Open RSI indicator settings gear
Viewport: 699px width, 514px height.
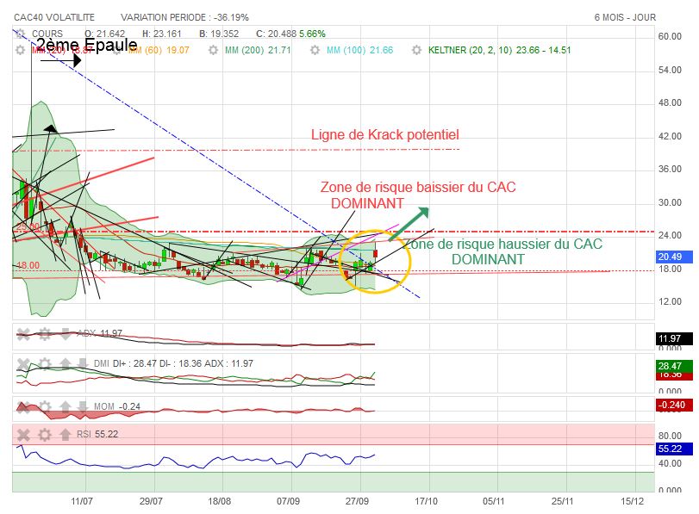point(45,435)
